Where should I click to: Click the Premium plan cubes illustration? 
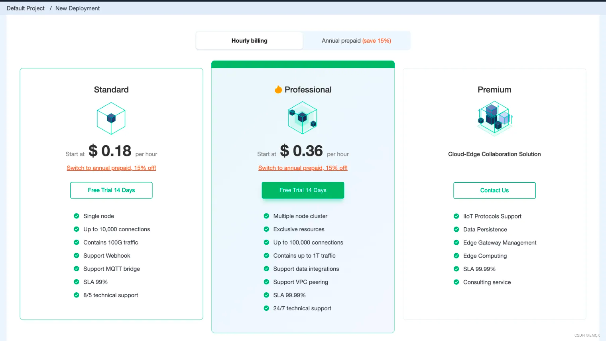coord(495,118)
